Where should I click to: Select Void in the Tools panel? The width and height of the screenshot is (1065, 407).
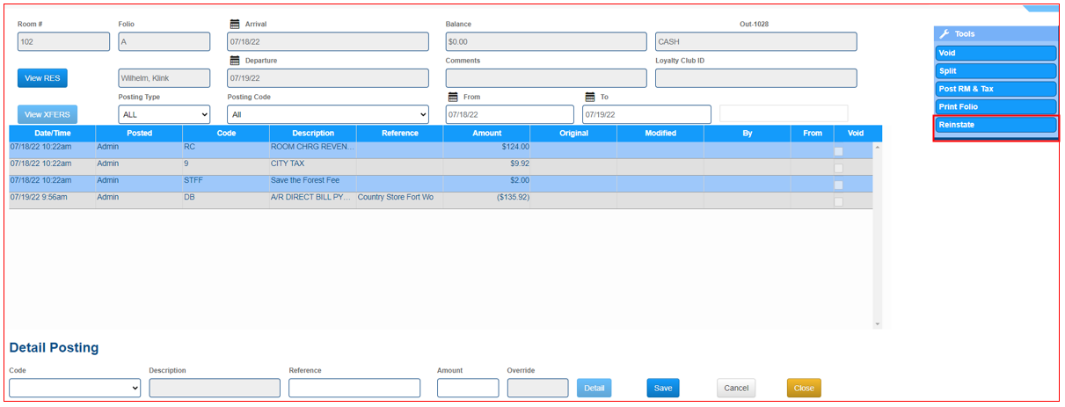996,53
